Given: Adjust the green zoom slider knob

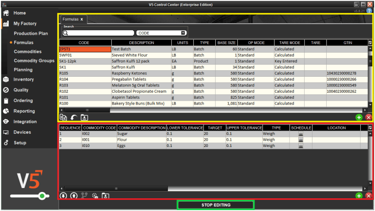Looking at the screenshot, I should click(42, 196).
